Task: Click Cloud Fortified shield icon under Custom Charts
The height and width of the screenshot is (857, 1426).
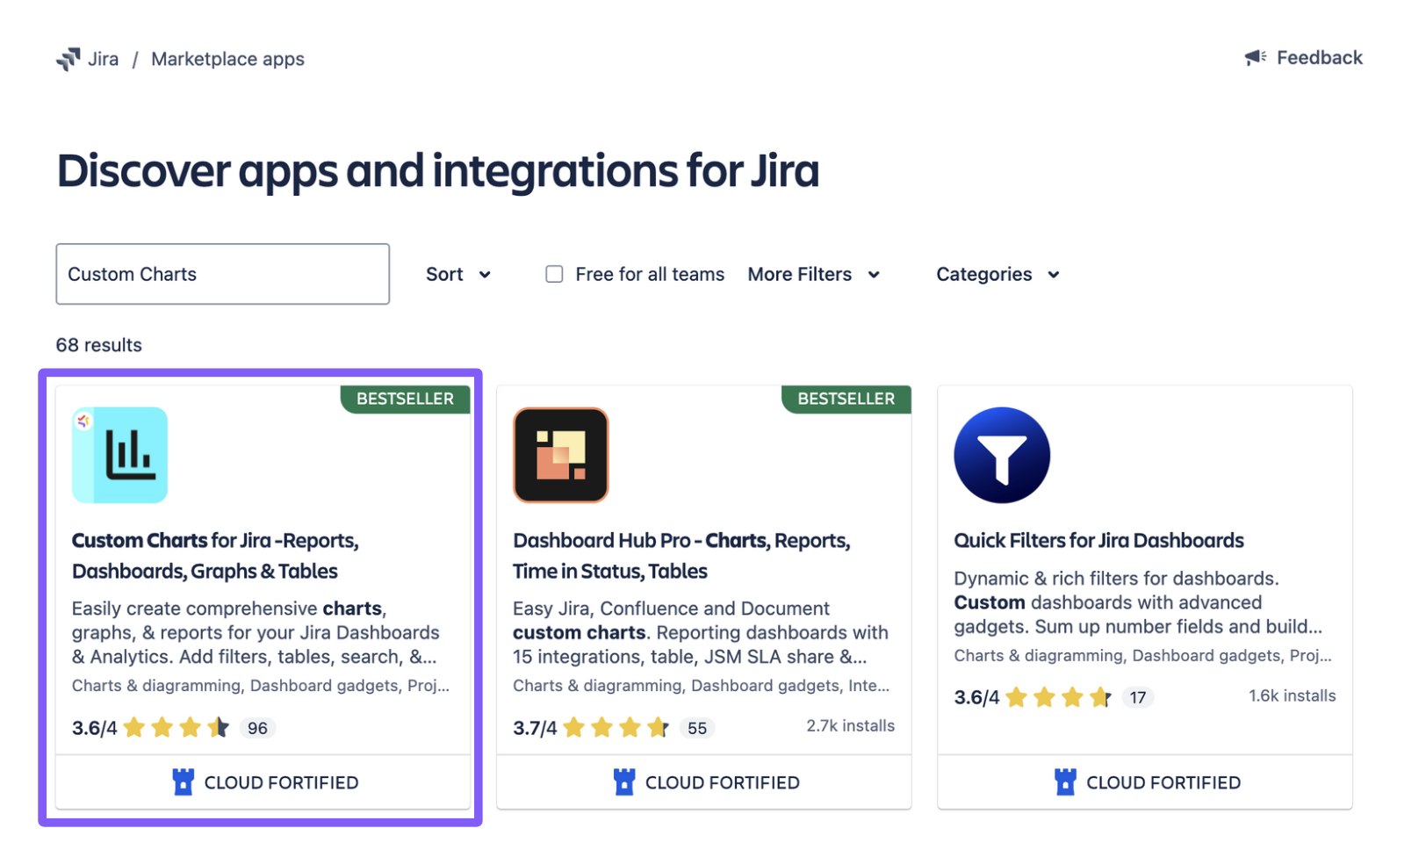Action: tap(183, 782)
